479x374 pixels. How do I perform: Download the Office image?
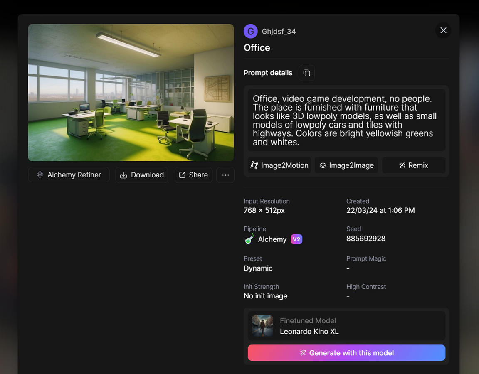coord(142,175)
